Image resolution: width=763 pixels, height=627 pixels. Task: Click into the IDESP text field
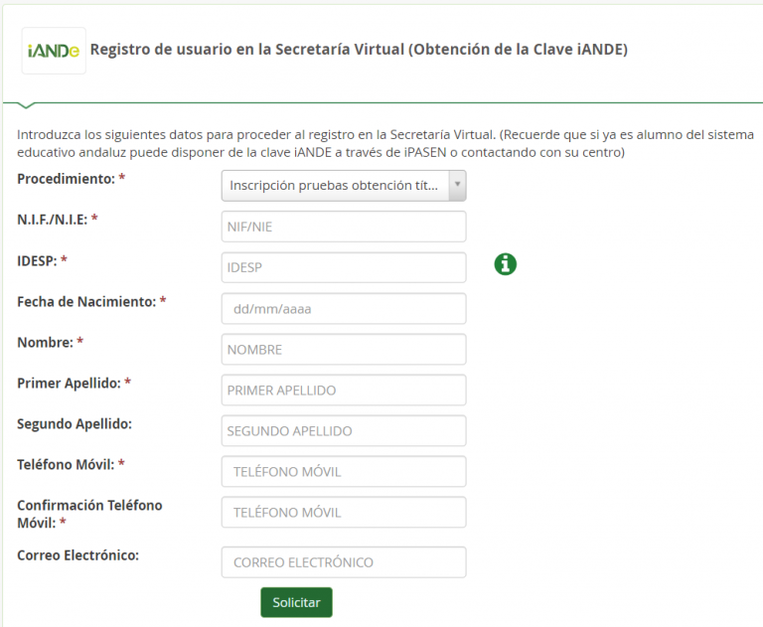(x=343, y=267)
